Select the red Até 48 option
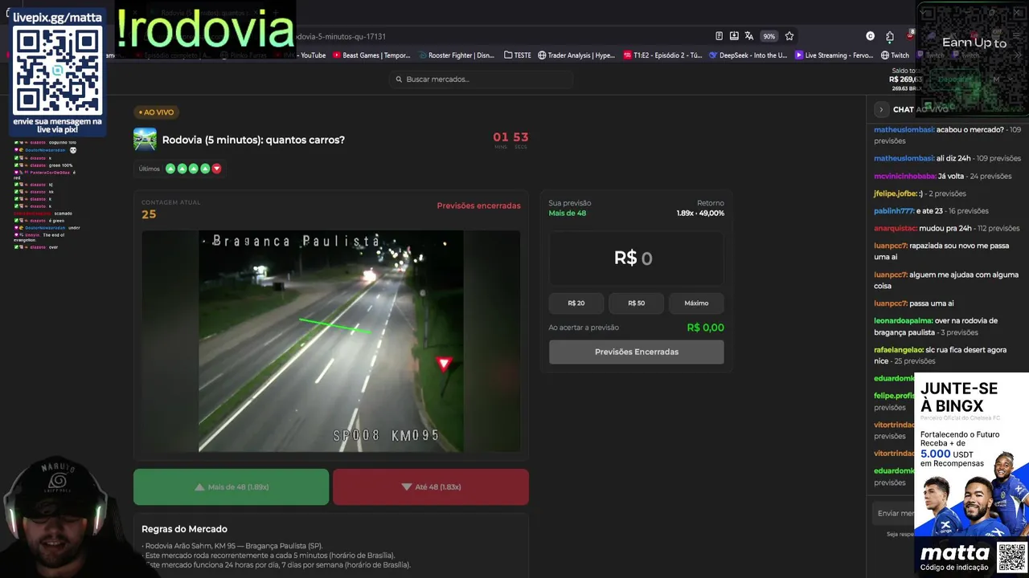Screen dimensions: 1029x578 click(x=431, y=486)
